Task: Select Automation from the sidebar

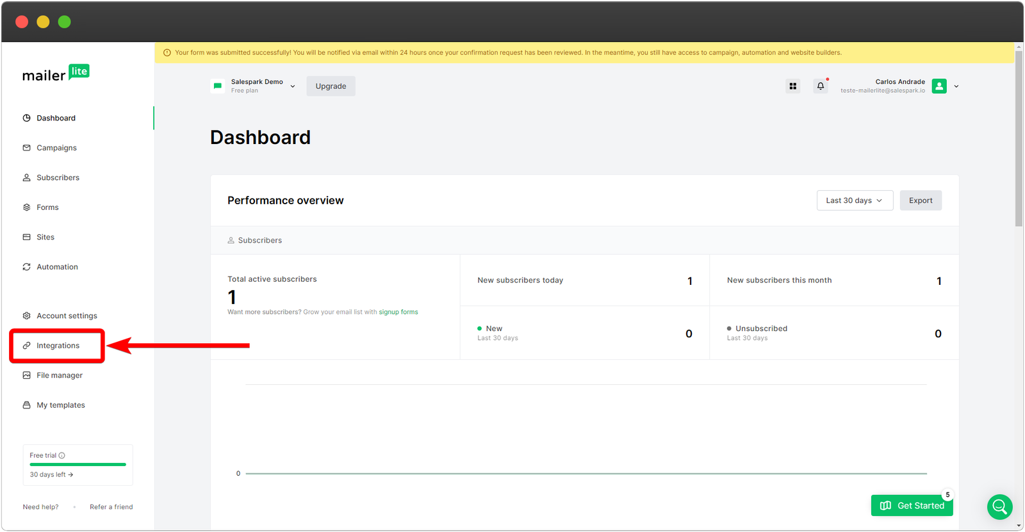Action: 57,267
